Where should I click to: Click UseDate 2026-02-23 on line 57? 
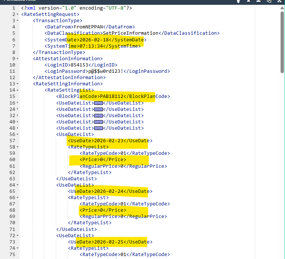[x=110, y=141]
